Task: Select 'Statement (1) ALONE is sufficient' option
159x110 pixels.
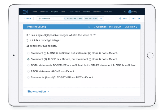Action: tap(28, 54)
